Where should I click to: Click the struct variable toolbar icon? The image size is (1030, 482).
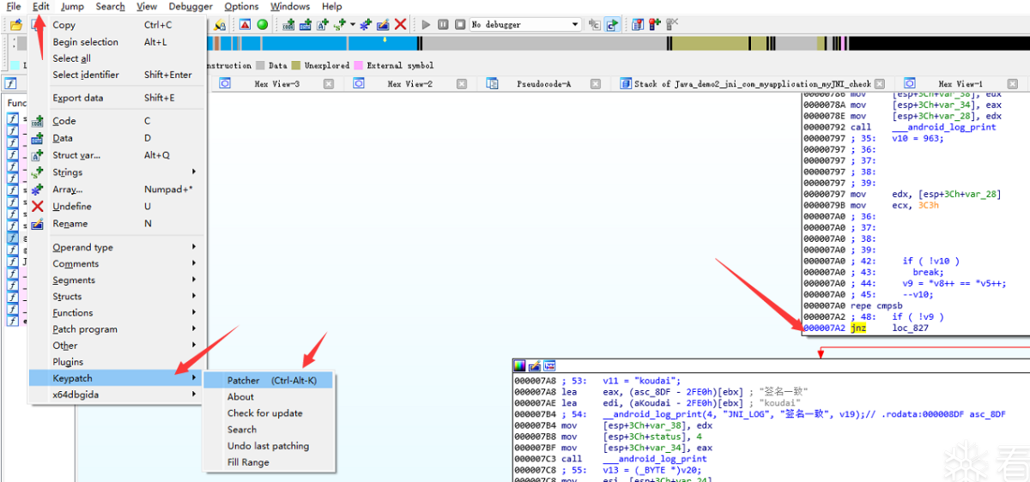point(322,24)
